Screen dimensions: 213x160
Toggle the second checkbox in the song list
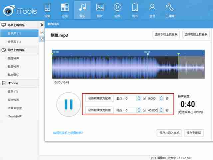[42, 39]
